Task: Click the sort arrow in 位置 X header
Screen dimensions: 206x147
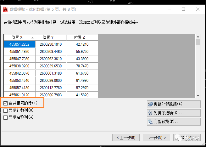Action: coord(32,38)
